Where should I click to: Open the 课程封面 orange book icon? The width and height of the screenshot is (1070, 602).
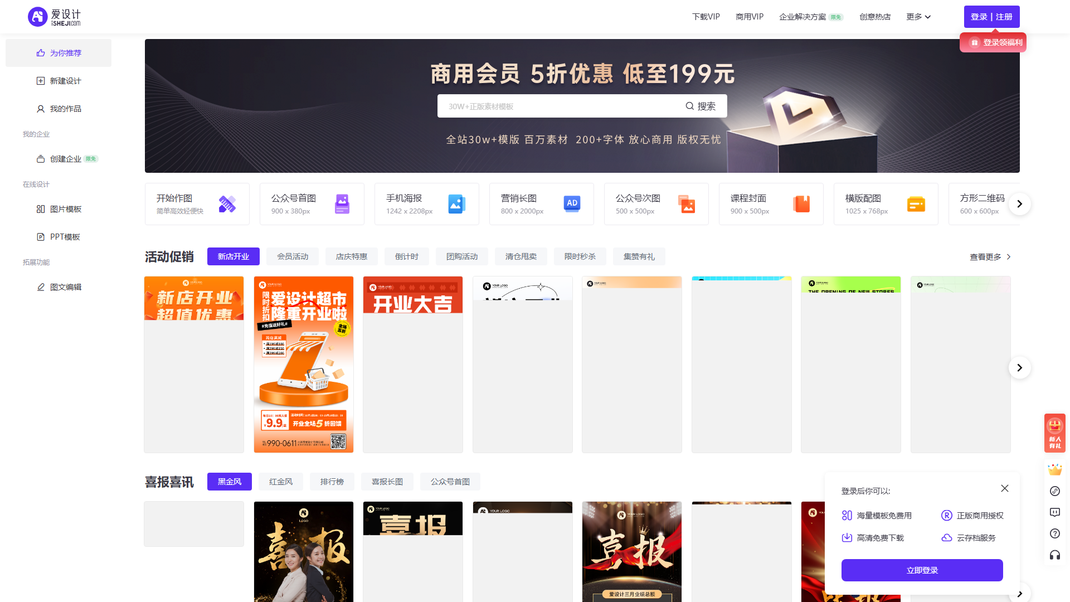(x=801, y=204)
